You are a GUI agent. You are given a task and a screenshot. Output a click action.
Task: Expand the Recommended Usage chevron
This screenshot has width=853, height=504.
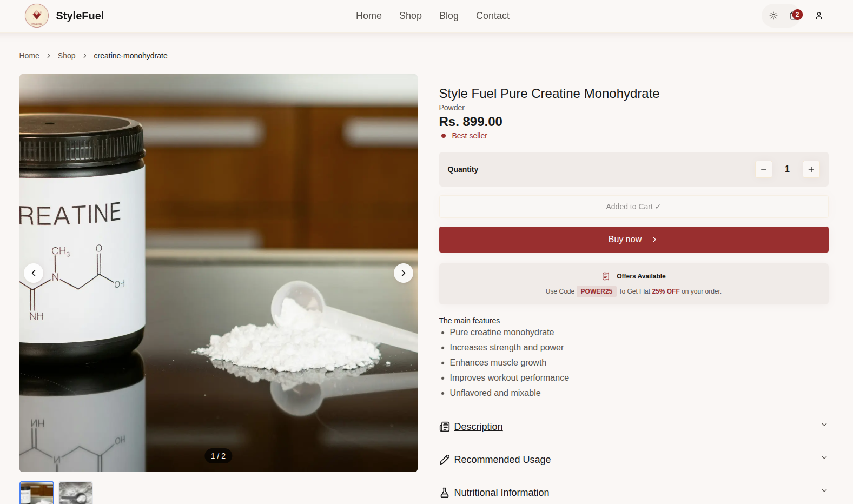pos(824,457)
